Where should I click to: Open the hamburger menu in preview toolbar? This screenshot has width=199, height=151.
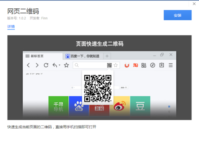tap(171, 65)
